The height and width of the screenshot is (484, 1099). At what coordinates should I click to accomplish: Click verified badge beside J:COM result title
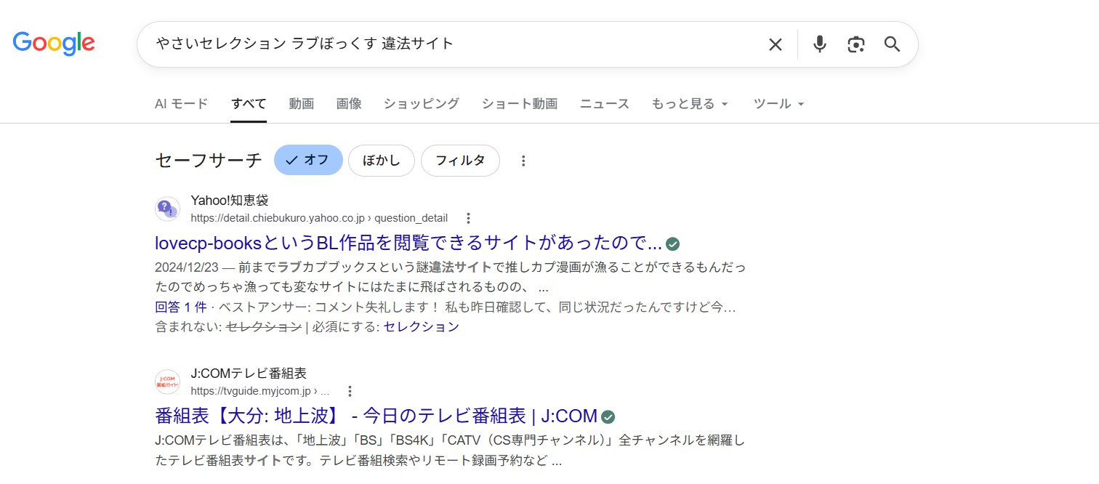point(608,416)
